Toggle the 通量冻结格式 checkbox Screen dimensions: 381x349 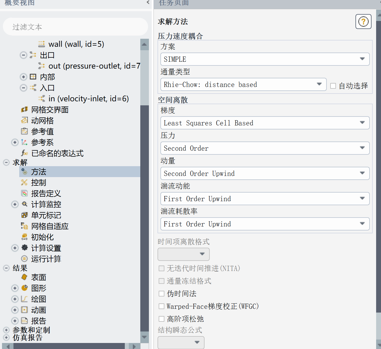(162, 281)
